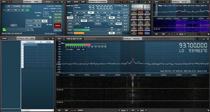The height and width of the screenshot is (112, 210).
Task: Switch Main SP to COMBO view
Action: tap(80, 110)
